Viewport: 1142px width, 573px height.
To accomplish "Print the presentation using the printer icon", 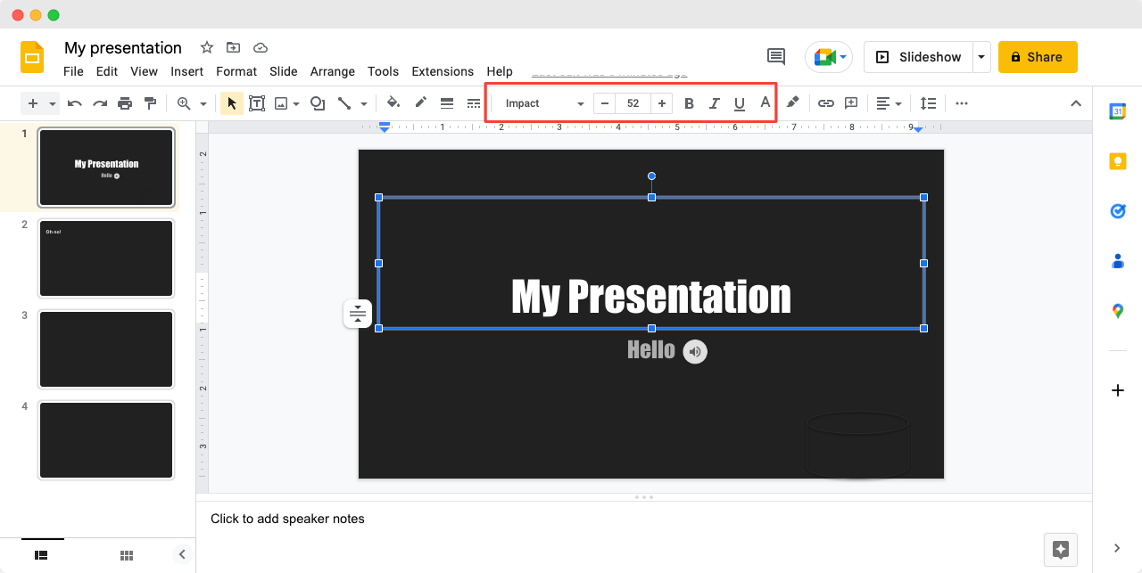I will (x=125, y=103).
